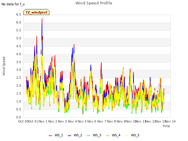
Task: Select the 'No data for f_u' message
Action: [13, 4]
